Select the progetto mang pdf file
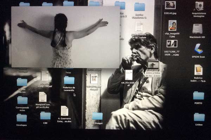Viewport: 211px width, 140px height. 45,76
